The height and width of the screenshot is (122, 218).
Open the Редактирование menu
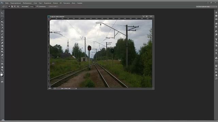tap(16, 3)
